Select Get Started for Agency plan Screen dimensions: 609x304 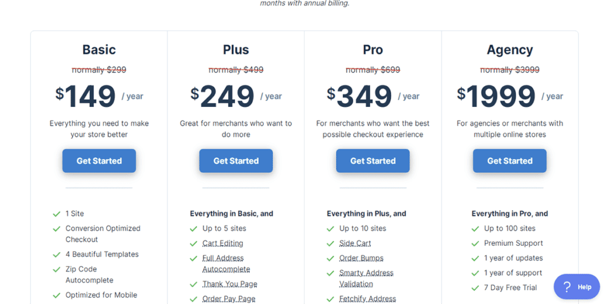point(510,161)
